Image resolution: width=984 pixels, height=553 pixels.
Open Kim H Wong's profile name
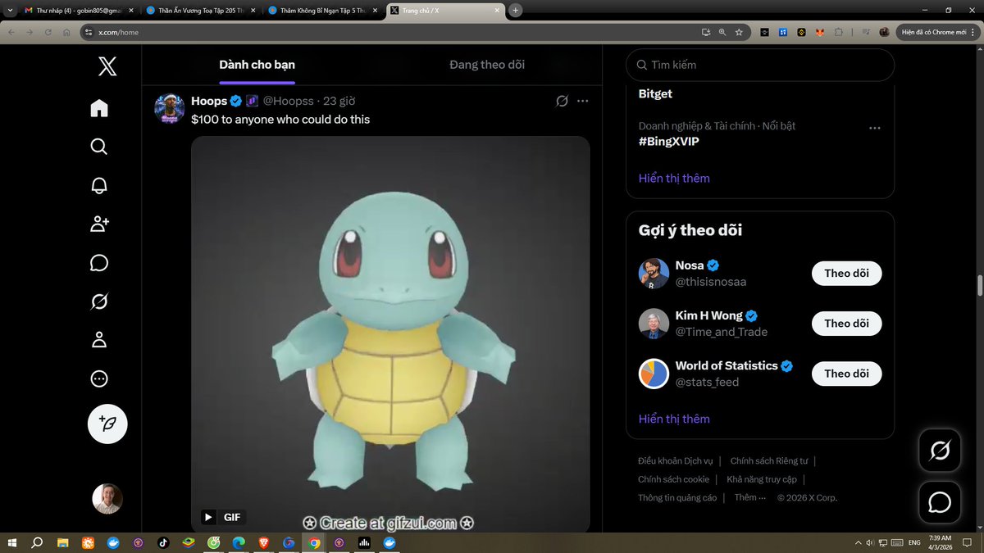[x=709, y=315]
